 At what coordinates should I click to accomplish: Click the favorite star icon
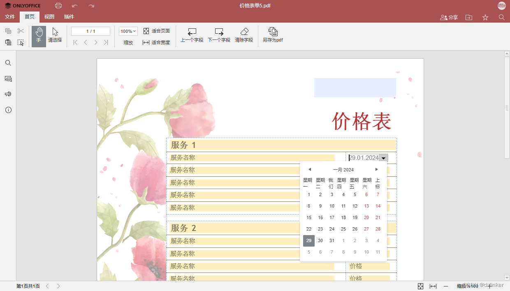tap(485, 17)
